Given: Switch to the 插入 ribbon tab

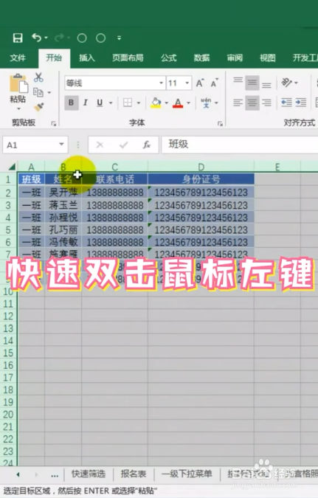Looking at the screenshot, I should tap(87, 58).
